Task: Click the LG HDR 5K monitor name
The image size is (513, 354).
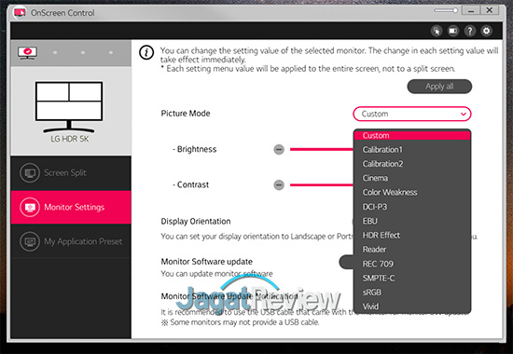Action: [69, 139]
